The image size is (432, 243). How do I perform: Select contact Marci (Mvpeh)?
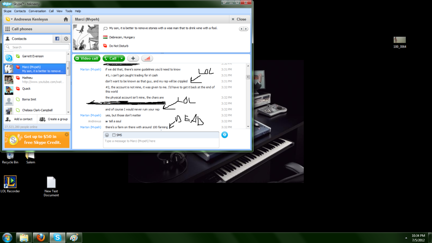click(35, 69)
